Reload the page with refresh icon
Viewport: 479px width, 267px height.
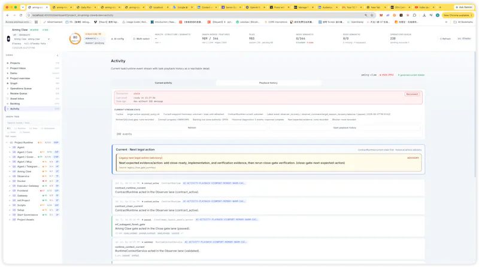21,15
